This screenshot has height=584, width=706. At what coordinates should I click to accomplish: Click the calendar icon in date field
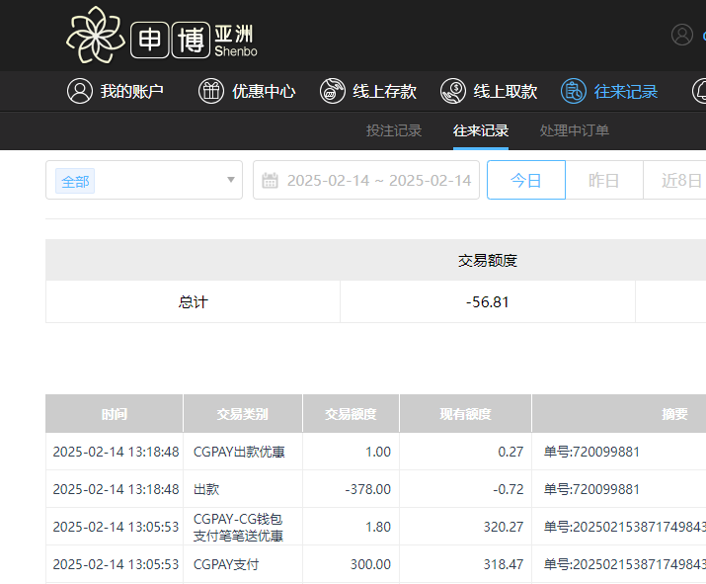[x=270, y=180]
